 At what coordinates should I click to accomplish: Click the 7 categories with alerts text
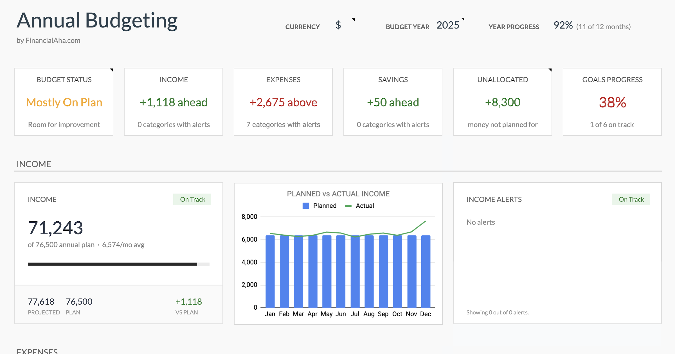[x=283, y=124]
